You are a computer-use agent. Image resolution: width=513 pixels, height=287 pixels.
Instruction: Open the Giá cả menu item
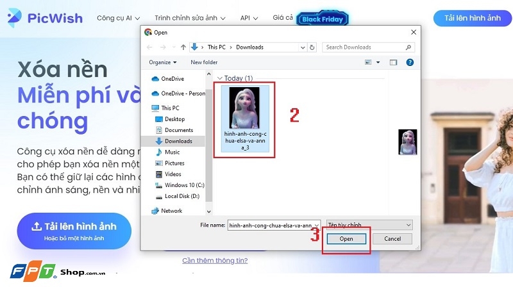pyautogui.click(x=283, y=18)
